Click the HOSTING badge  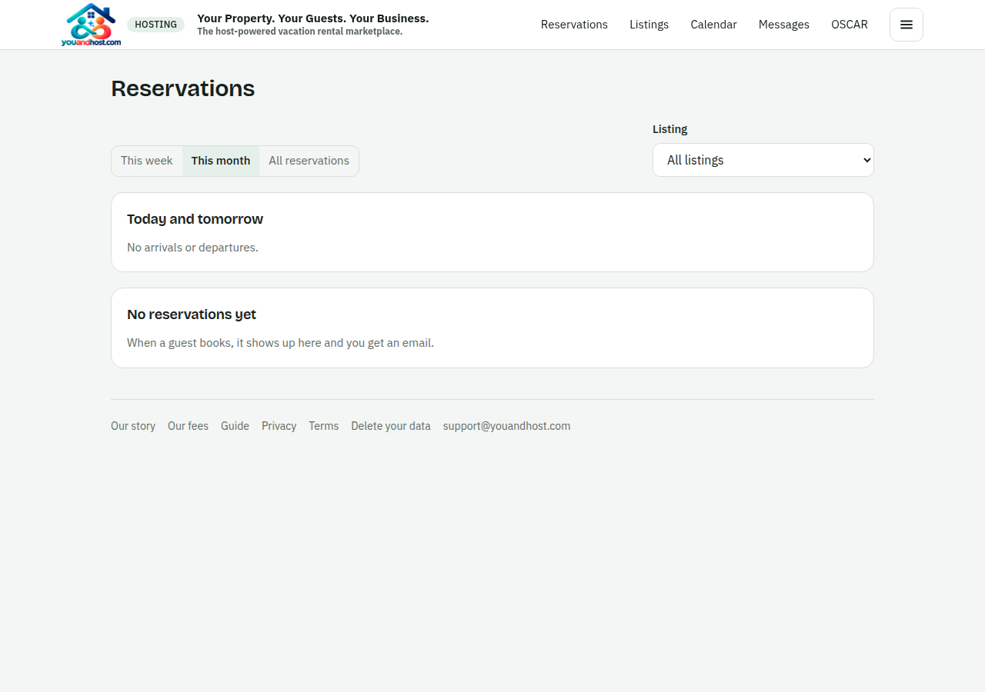[155, 25]
